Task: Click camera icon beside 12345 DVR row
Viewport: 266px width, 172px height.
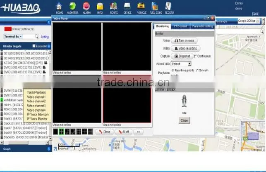Action: tap(46, 63)
